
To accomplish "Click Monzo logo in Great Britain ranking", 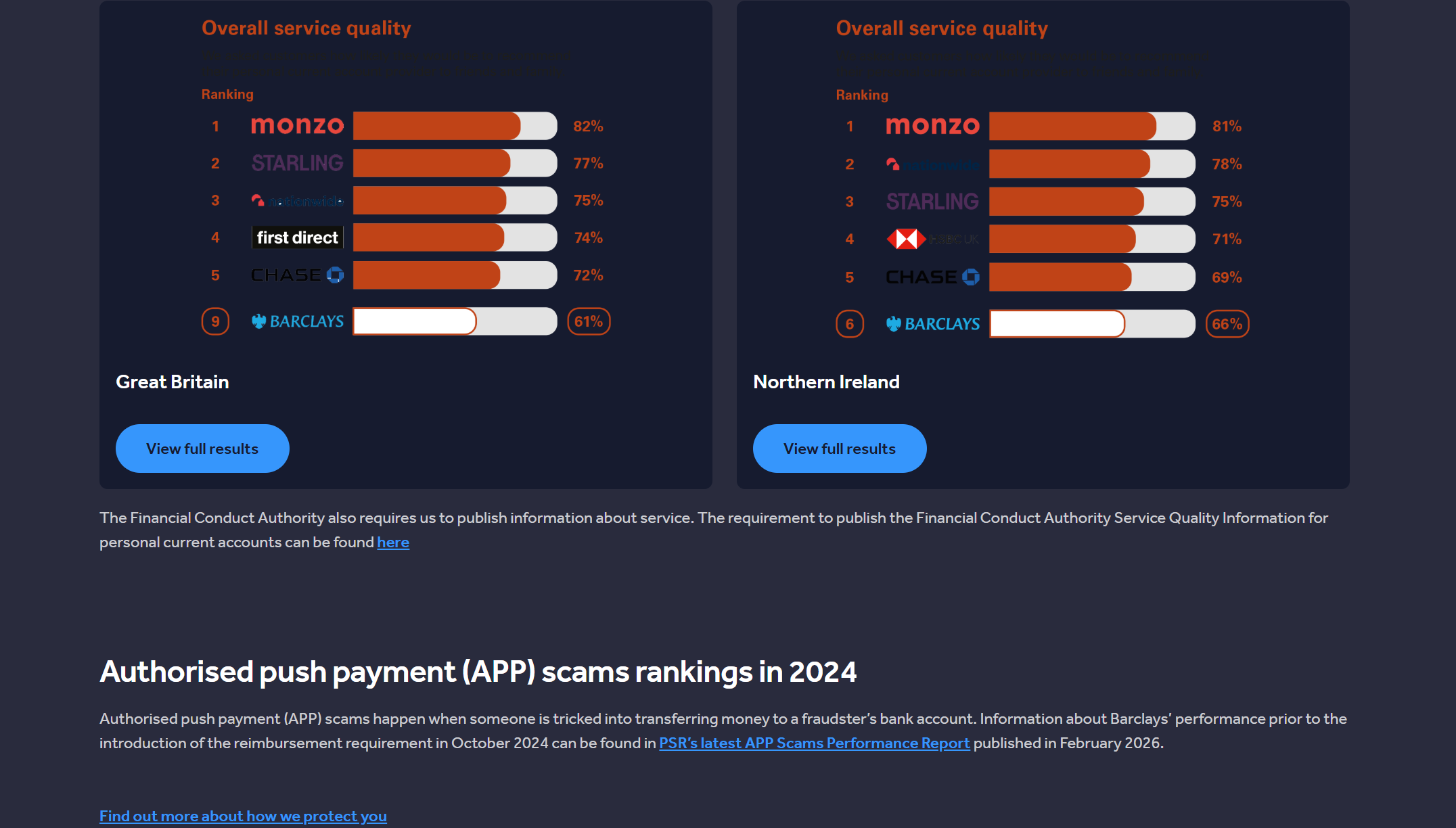I will coord(297,126).
